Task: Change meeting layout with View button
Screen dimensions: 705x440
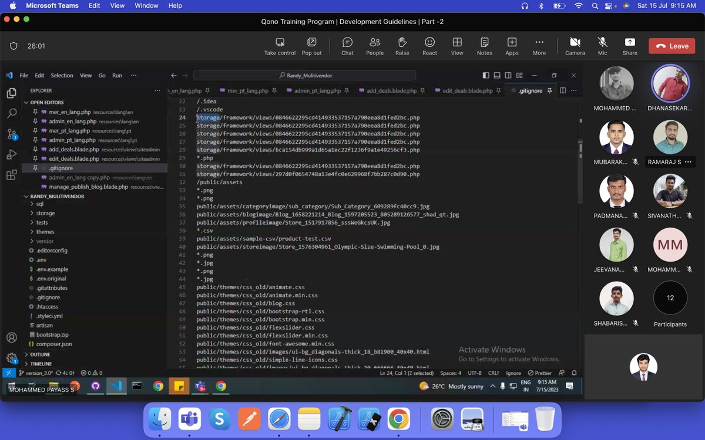Action: tap(457, 46)
